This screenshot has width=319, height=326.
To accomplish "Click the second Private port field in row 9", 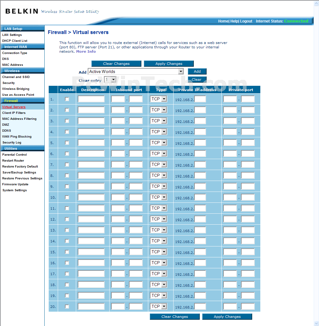I will pos(248,186).
